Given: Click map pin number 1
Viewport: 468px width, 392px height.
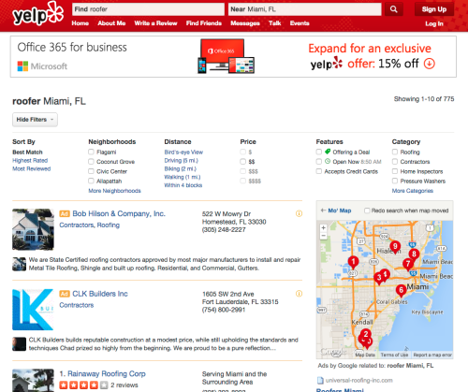Looking at the screenshot, I should point(353,262).
